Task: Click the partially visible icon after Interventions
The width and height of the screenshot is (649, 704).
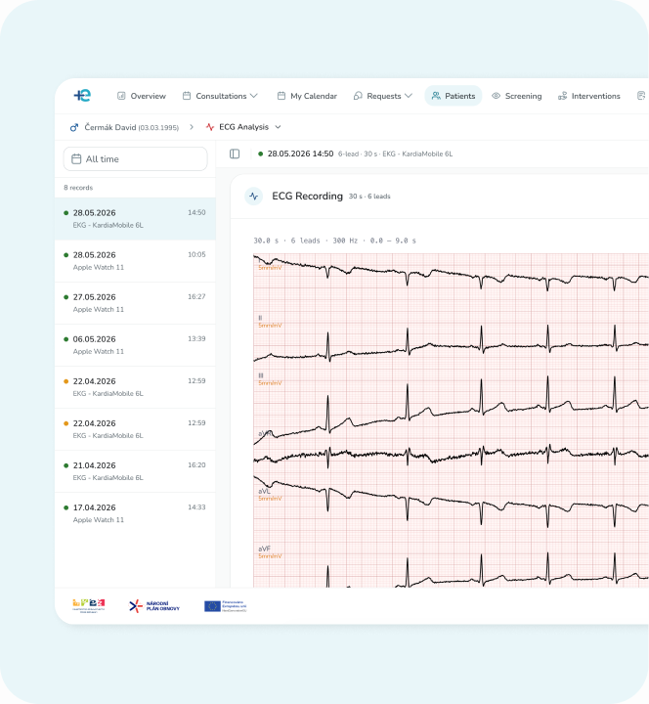Action: click(641, 96)
